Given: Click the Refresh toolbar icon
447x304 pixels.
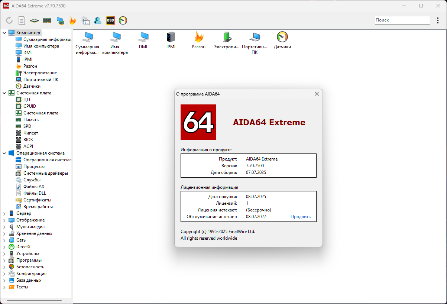Looking at the screenshot, I should click(x=9, y=20).
